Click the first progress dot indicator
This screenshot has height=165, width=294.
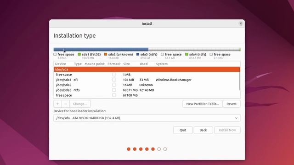(x=129, y=149)
